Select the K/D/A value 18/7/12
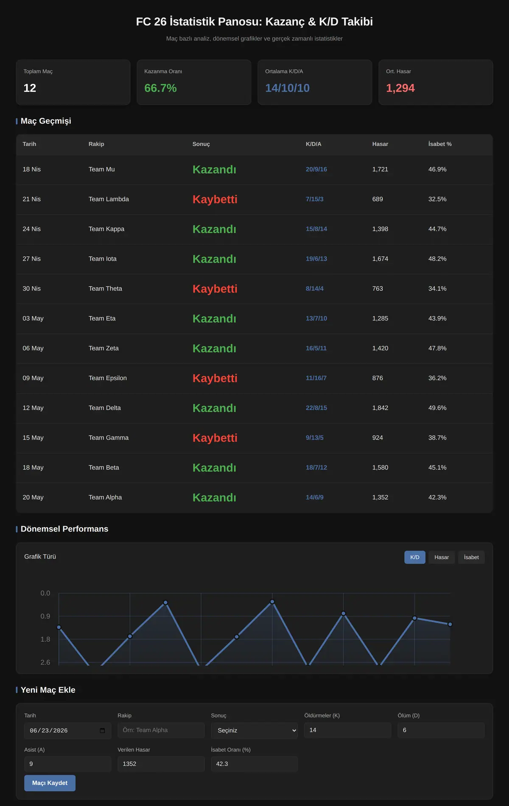The height and width of the screenshot is (806, 509). tap(316, 467)
